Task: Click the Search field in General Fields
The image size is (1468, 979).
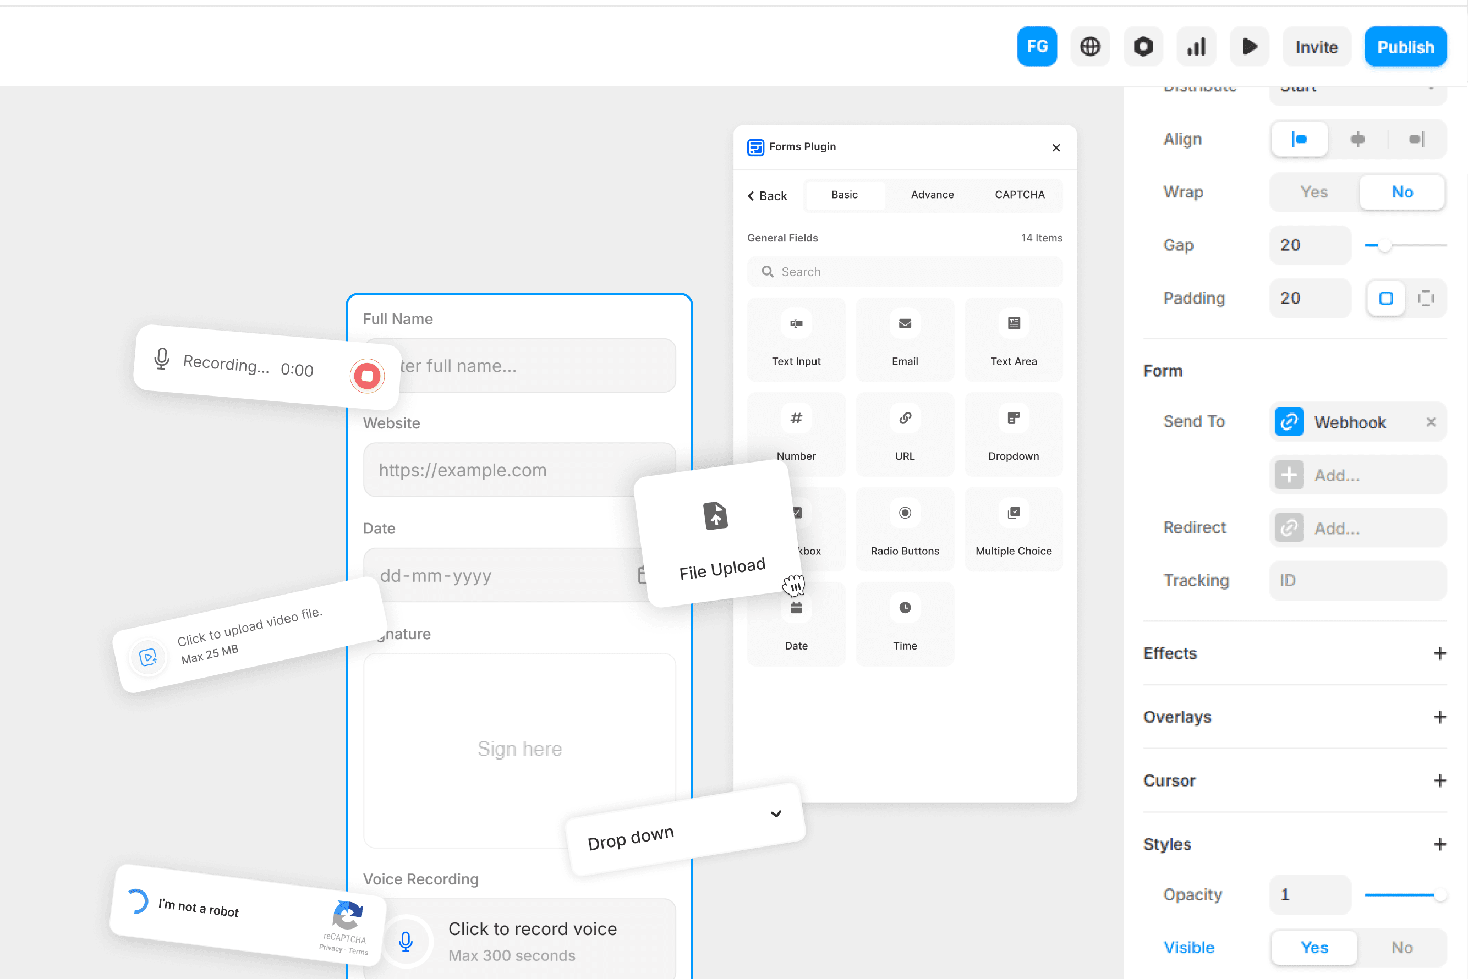Action: point(904,272)
